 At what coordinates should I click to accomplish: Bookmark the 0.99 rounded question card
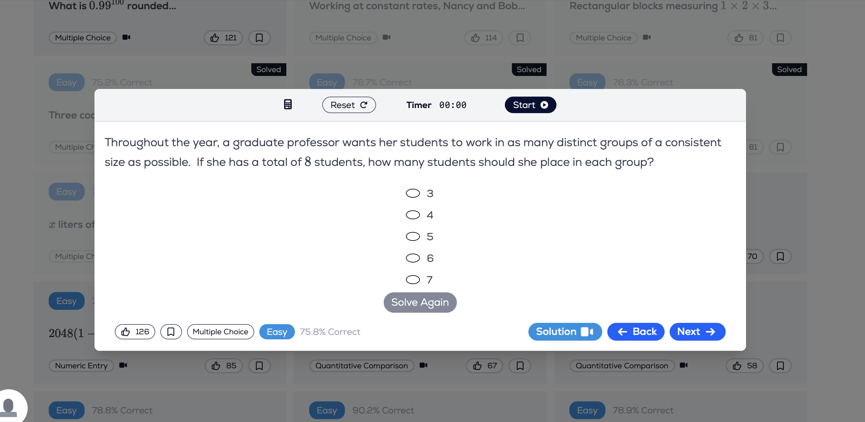(x=259, y=37)
